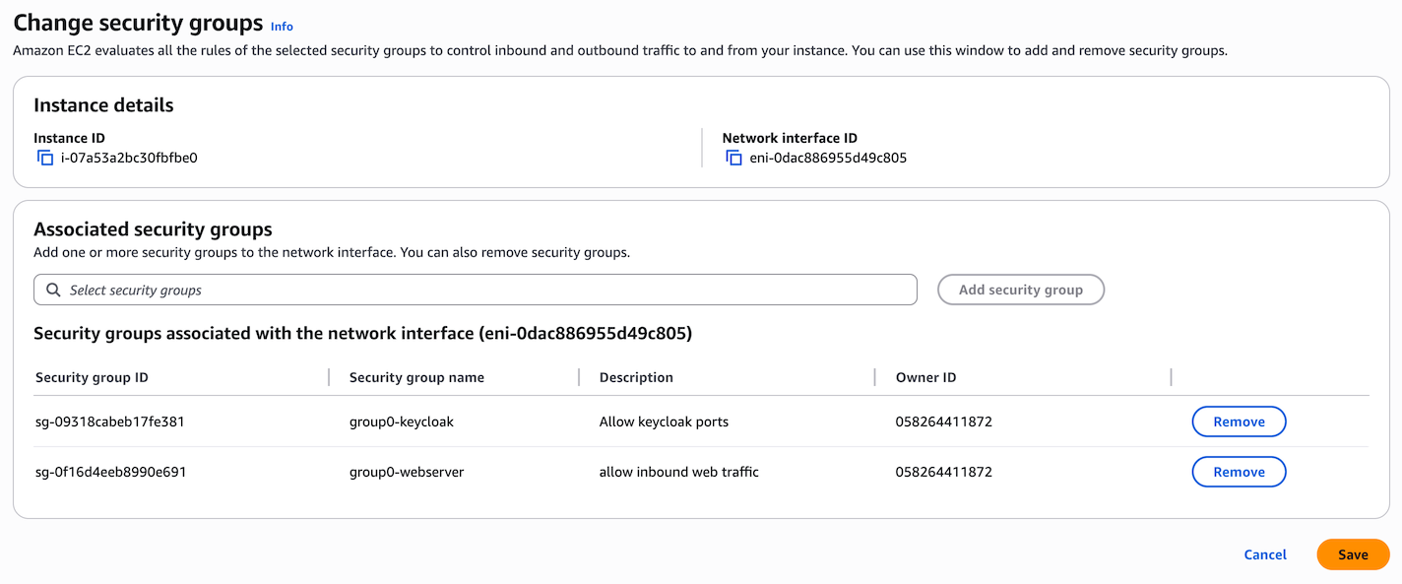Click security group ID sg-0f16d4eeb8990e691
The width and height of the screenshot is (1402, 584).
[110, 472]
